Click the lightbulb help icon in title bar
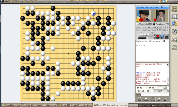Viewport: 178px width, 107px height. click(167, 1)
